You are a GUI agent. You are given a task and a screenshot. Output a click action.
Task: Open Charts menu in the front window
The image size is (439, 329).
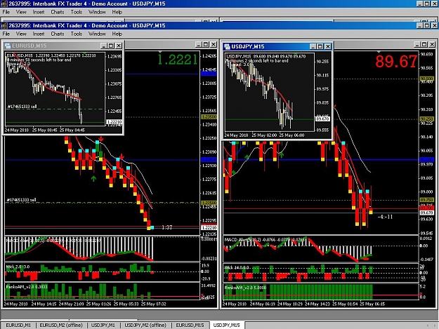click(58, 34)
